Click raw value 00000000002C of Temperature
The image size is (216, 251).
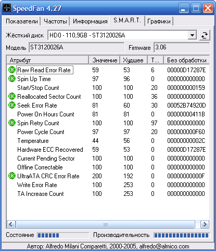pyautogui.click(x=186, y=141)
